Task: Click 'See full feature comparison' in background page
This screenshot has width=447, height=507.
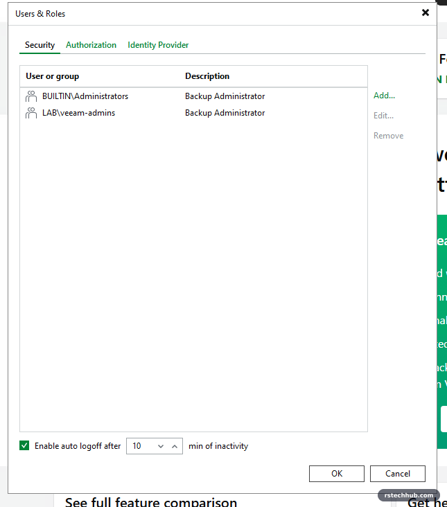Action: (x=151, y=501)
